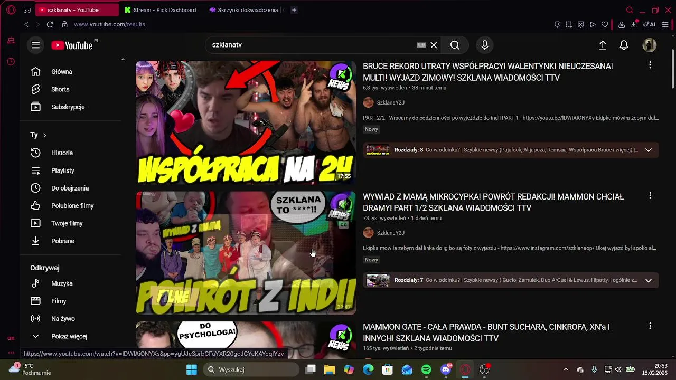Open Spotify from taskbar
Image resolution: width=676 pixels, height=380 pixels.
(x=426, y=369)
